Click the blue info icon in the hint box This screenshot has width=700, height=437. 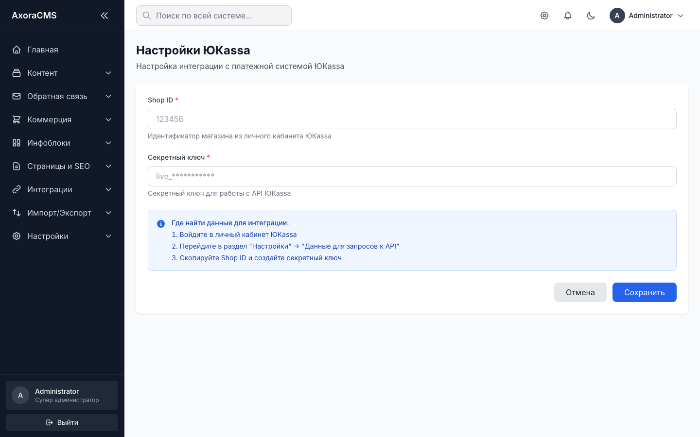pos(161,224)
